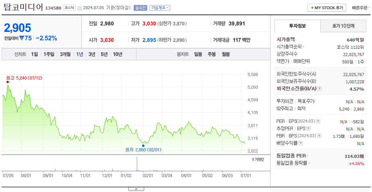
Task: Click the stock code 134580
Action: pos(54,8)
